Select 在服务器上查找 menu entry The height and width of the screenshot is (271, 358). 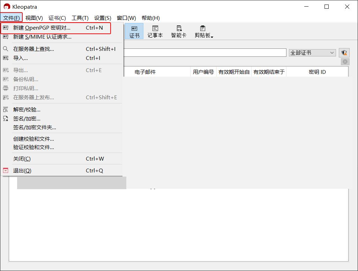coord(62,49)
